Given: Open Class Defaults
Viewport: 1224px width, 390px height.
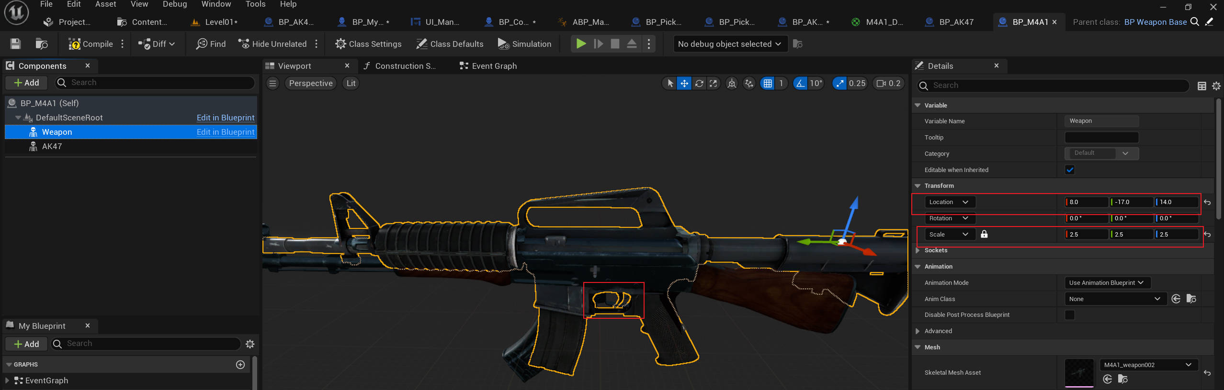Looking at the screenshot, I should [450, 44].
